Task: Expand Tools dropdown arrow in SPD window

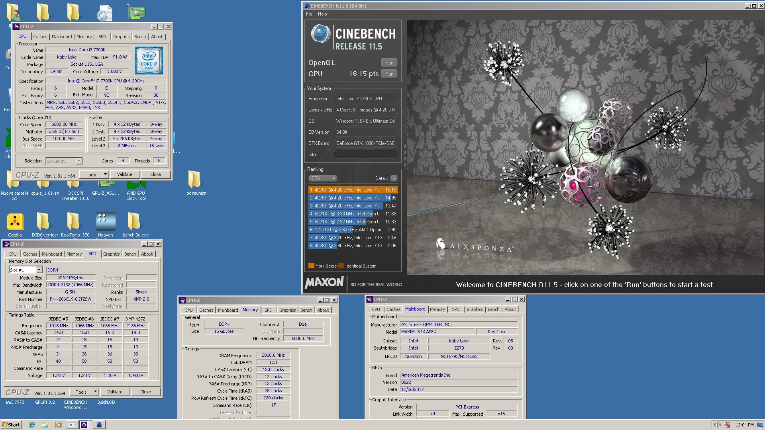Action: tap(95, 392)
